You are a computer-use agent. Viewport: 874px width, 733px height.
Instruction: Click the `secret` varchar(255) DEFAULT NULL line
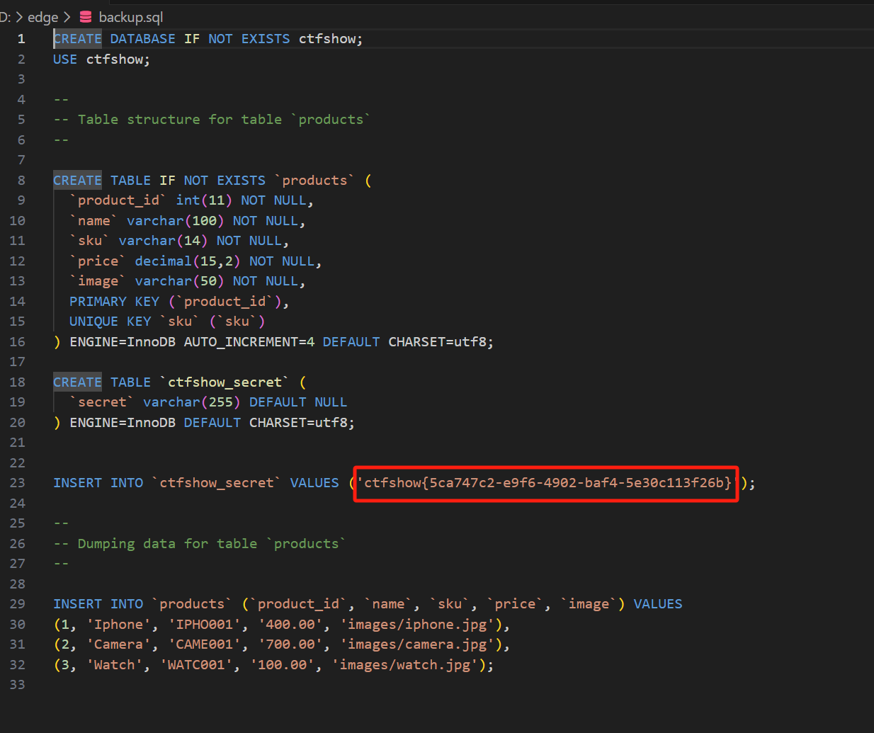[x=208, y=402]
